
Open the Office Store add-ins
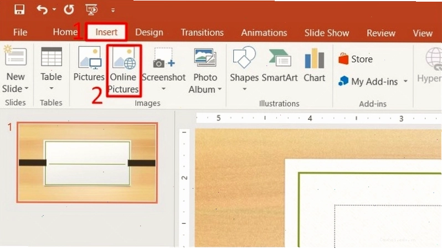point(356,59)
